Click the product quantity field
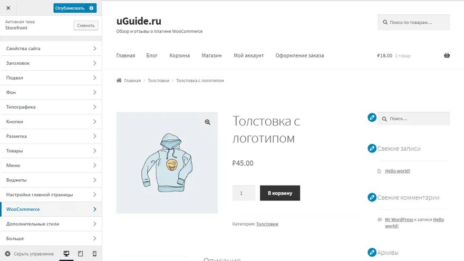This screenshot has width=464, height=261. click(244, 193)
